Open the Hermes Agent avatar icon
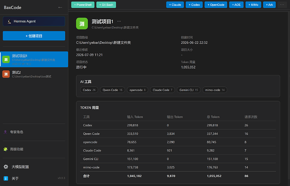The height and width of the screenshot is (186, 290). [x=9, y=21]
